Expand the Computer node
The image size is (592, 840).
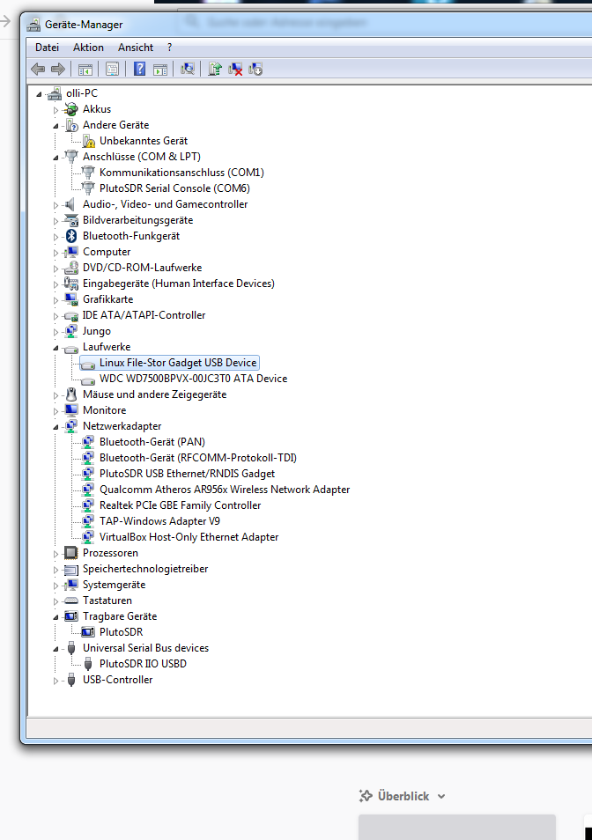[55, 253]
